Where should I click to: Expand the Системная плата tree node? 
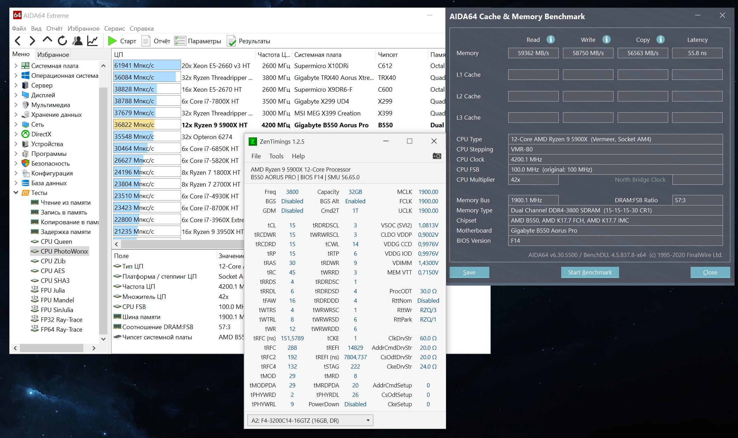[16, 66]
